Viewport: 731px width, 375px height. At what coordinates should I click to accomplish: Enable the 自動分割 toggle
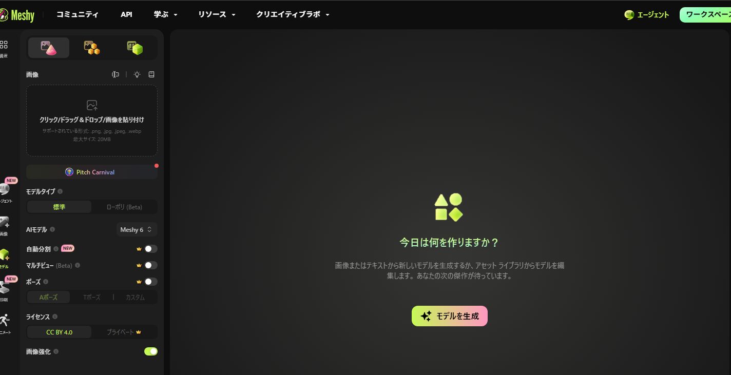click(150, 249)
